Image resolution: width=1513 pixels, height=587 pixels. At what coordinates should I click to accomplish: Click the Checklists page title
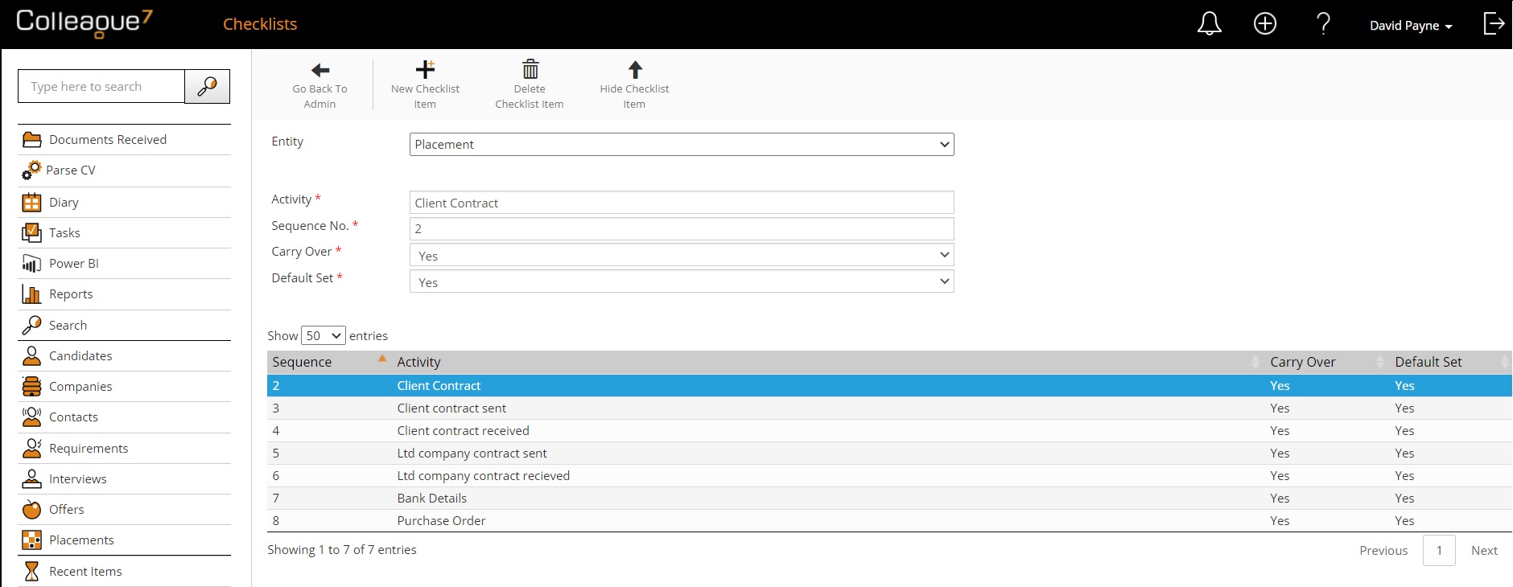[x=260, y=24]
